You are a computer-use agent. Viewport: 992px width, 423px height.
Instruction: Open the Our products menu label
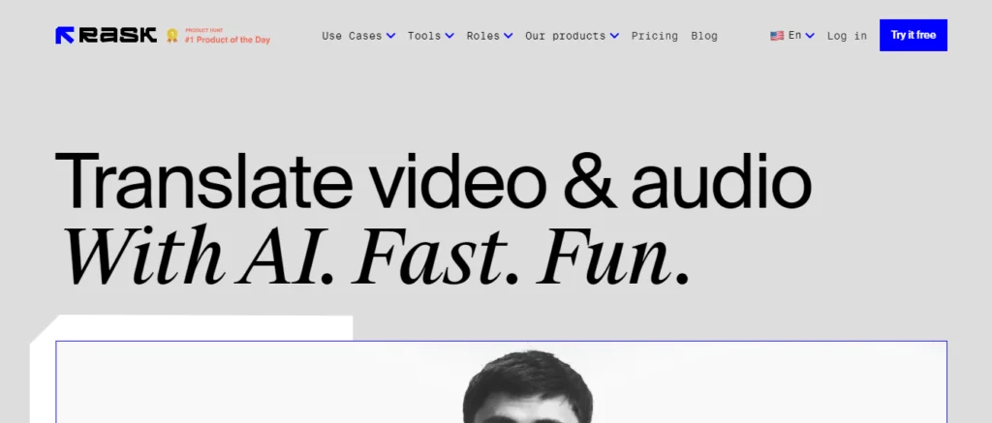pos(565,36)
